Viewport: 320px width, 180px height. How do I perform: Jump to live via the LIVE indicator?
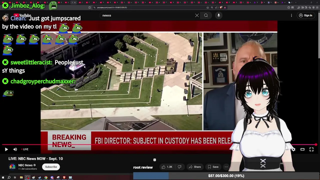(x=24, y=149)
